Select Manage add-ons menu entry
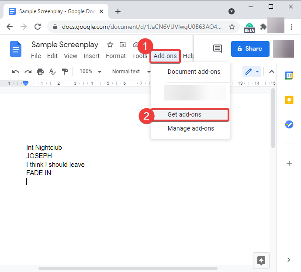 tap(190, 128)
